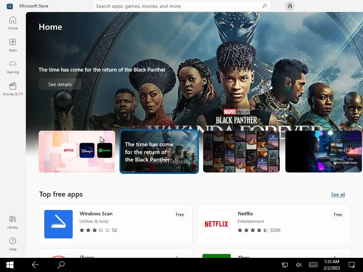Open the Home section in sidebar
The width and height of the screenshot is (363, 272).
tap(13, 23)
